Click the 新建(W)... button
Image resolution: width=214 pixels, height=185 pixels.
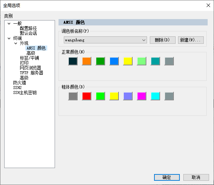[x=191, y=40]
